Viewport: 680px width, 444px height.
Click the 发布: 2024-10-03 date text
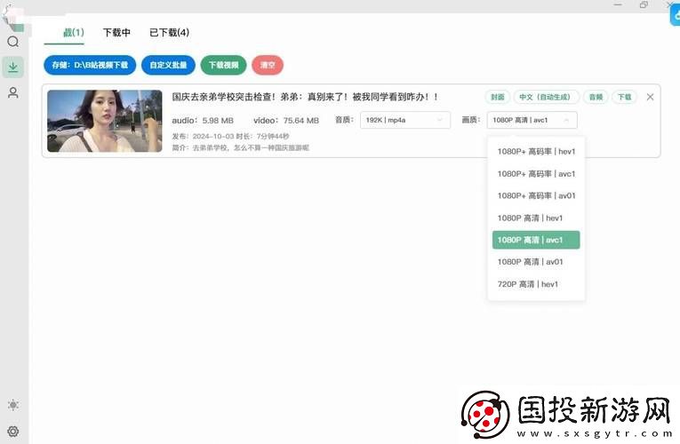click(x=203, y=137)
